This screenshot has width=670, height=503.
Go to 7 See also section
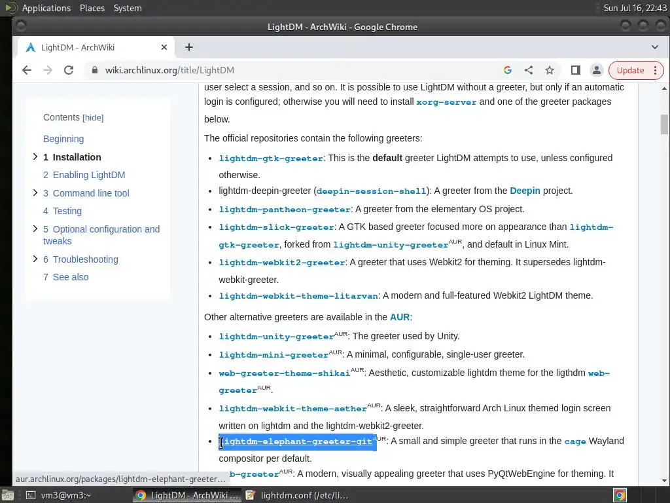point(66,277)
